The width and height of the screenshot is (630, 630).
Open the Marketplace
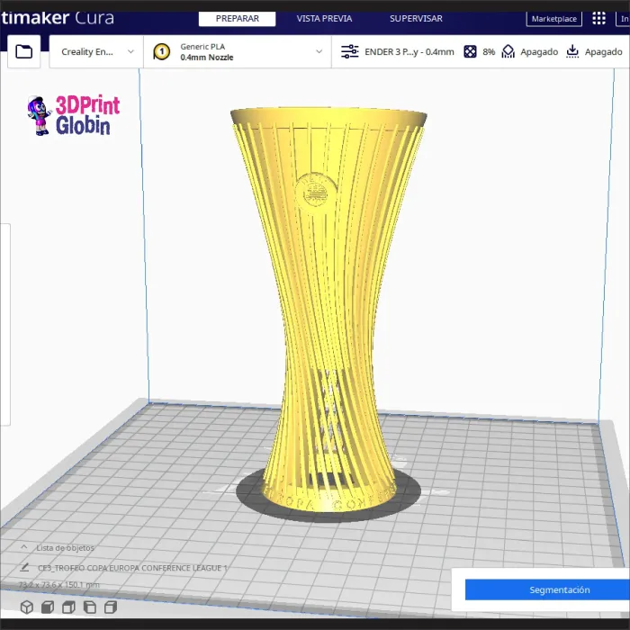pos(554,19)
